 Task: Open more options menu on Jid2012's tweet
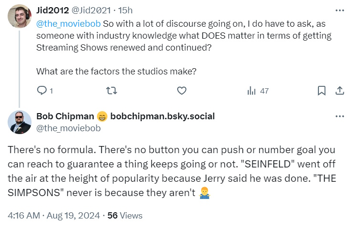[x=339, y=10]
